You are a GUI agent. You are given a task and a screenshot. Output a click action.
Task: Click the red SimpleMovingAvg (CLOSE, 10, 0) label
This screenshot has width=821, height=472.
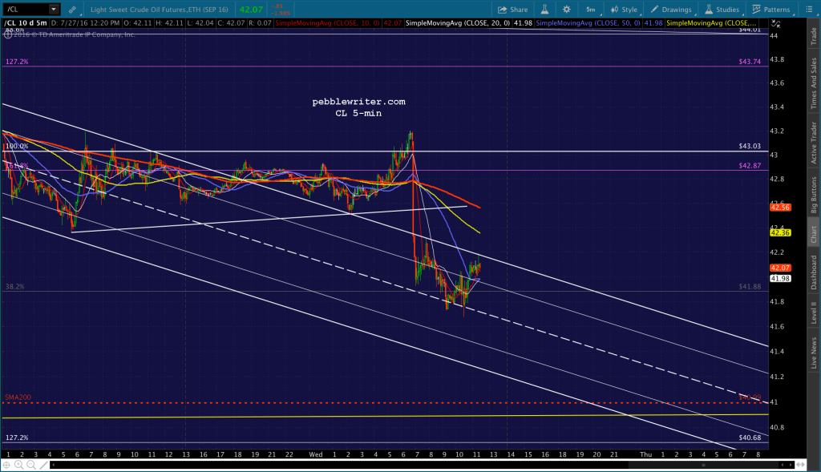[x=327, y=23]
